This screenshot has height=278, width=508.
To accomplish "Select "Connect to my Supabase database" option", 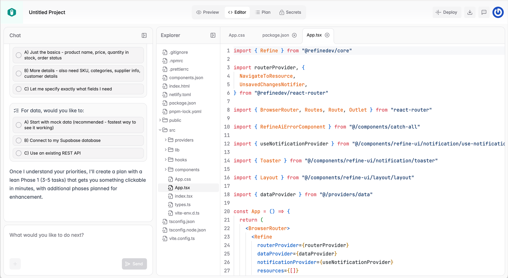I will (19, 140).
